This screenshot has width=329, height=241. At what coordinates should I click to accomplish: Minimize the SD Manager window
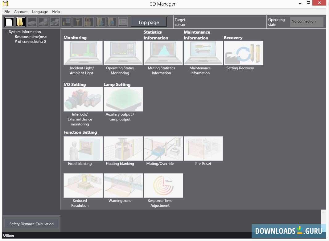300,3
